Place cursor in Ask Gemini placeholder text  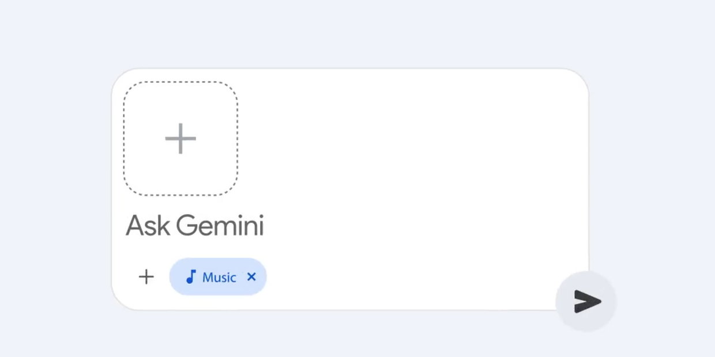(195, 226)
